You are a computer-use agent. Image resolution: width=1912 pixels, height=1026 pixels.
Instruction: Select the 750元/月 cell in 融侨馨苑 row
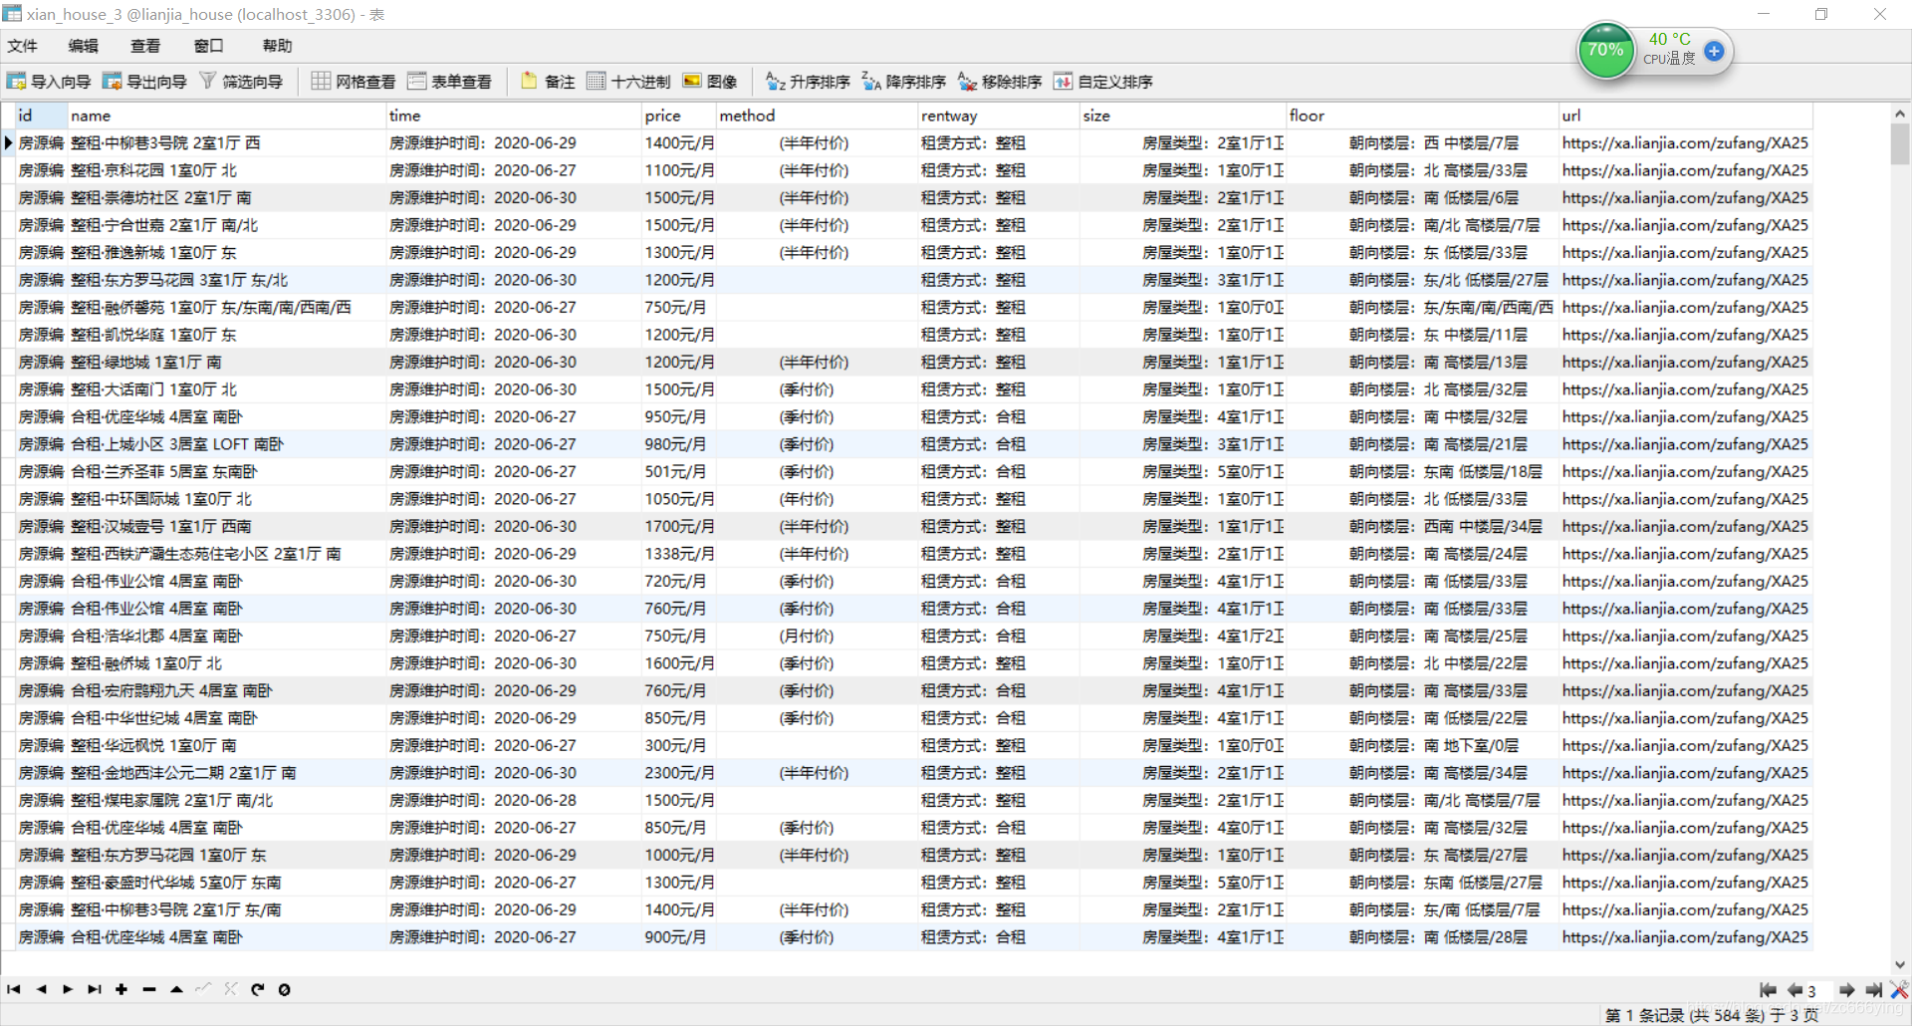pyautogui.click(x=679, y=308)
